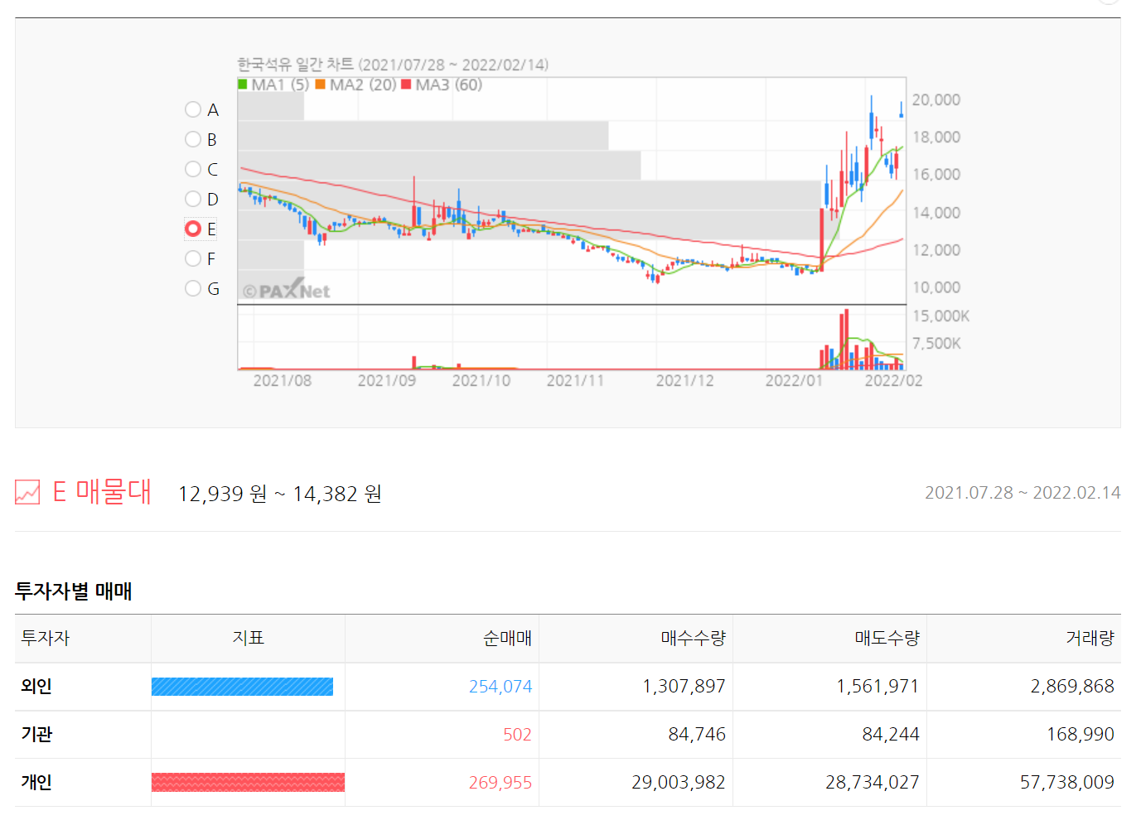Screen dimensions: 1141x825
Task: Click the 16,000 price axis label
Action: tap(936, 175)
